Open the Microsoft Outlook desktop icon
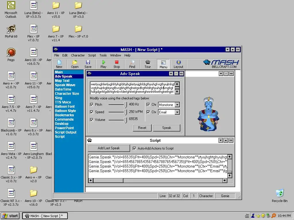Viewport: 294px width, 220px height. (x=11, y=9)
